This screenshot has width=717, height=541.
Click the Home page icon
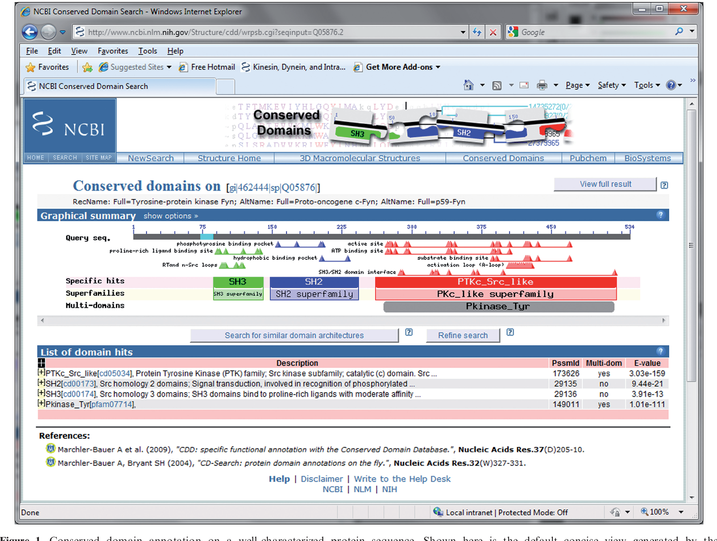pyautogui.click(x=468, y=85)
